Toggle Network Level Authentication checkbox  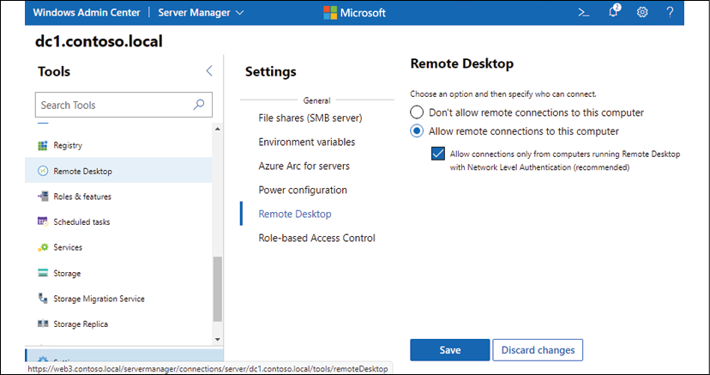(x=438, y=154)
